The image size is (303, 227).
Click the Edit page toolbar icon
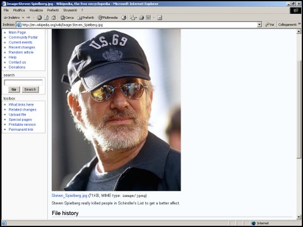(x=148, y=18)
